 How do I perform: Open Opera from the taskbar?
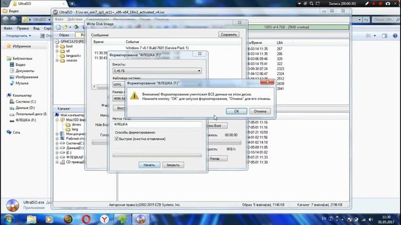pyautogui.click(x=86, y=219)
